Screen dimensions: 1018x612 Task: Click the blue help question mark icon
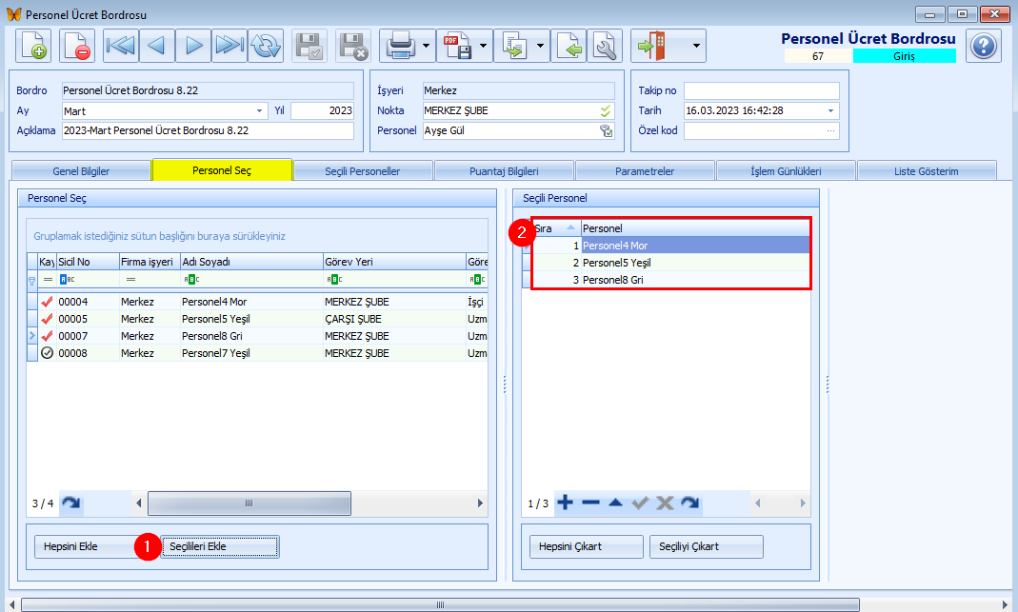pyautogui.click(x=983, y=46)
